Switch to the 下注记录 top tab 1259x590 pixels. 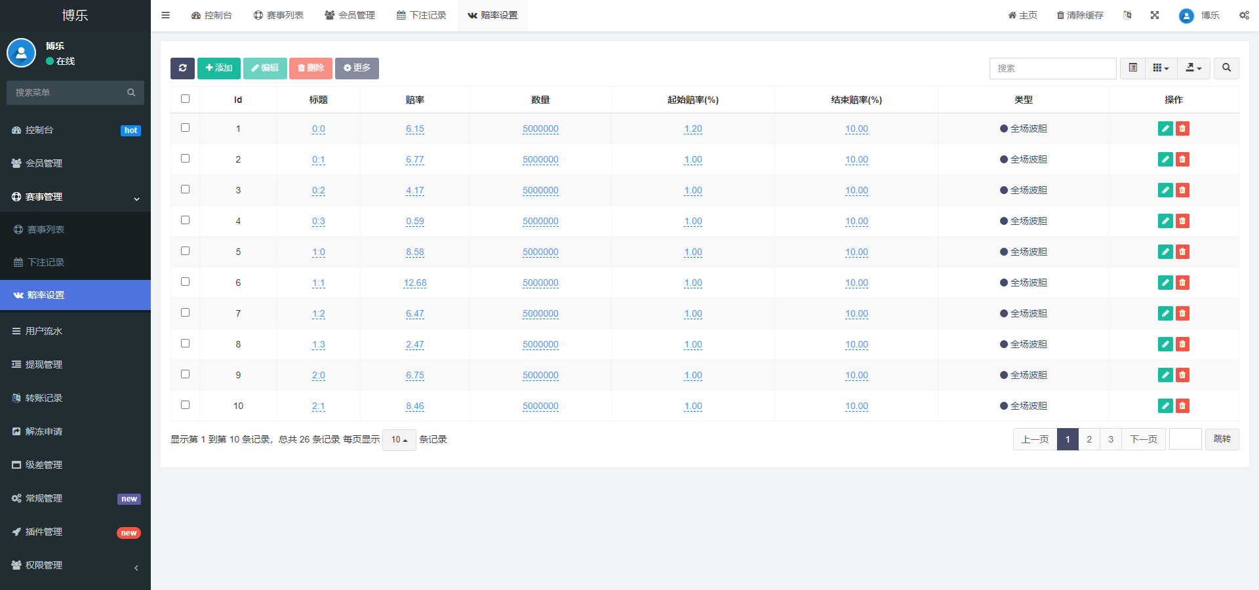422,15
